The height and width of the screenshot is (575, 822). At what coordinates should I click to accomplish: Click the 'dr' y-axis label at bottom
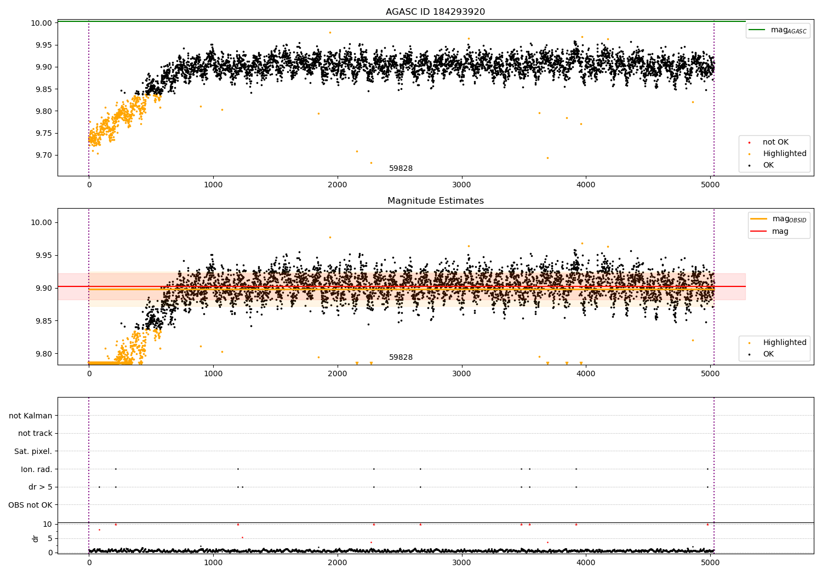36,539
